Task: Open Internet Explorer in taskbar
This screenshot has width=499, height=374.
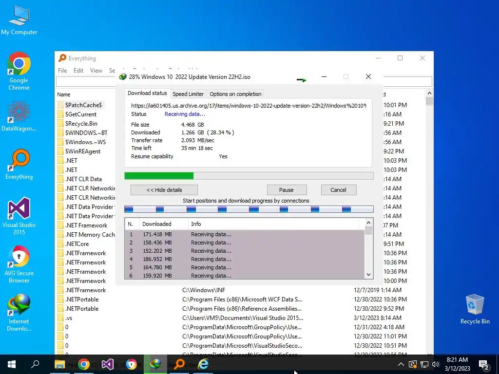Action: 203,364
